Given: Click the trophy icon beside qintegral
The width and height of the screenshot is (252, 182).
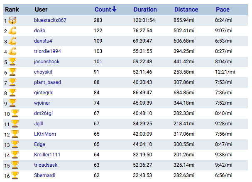Looking at the screenshot, I should [12, 92].
